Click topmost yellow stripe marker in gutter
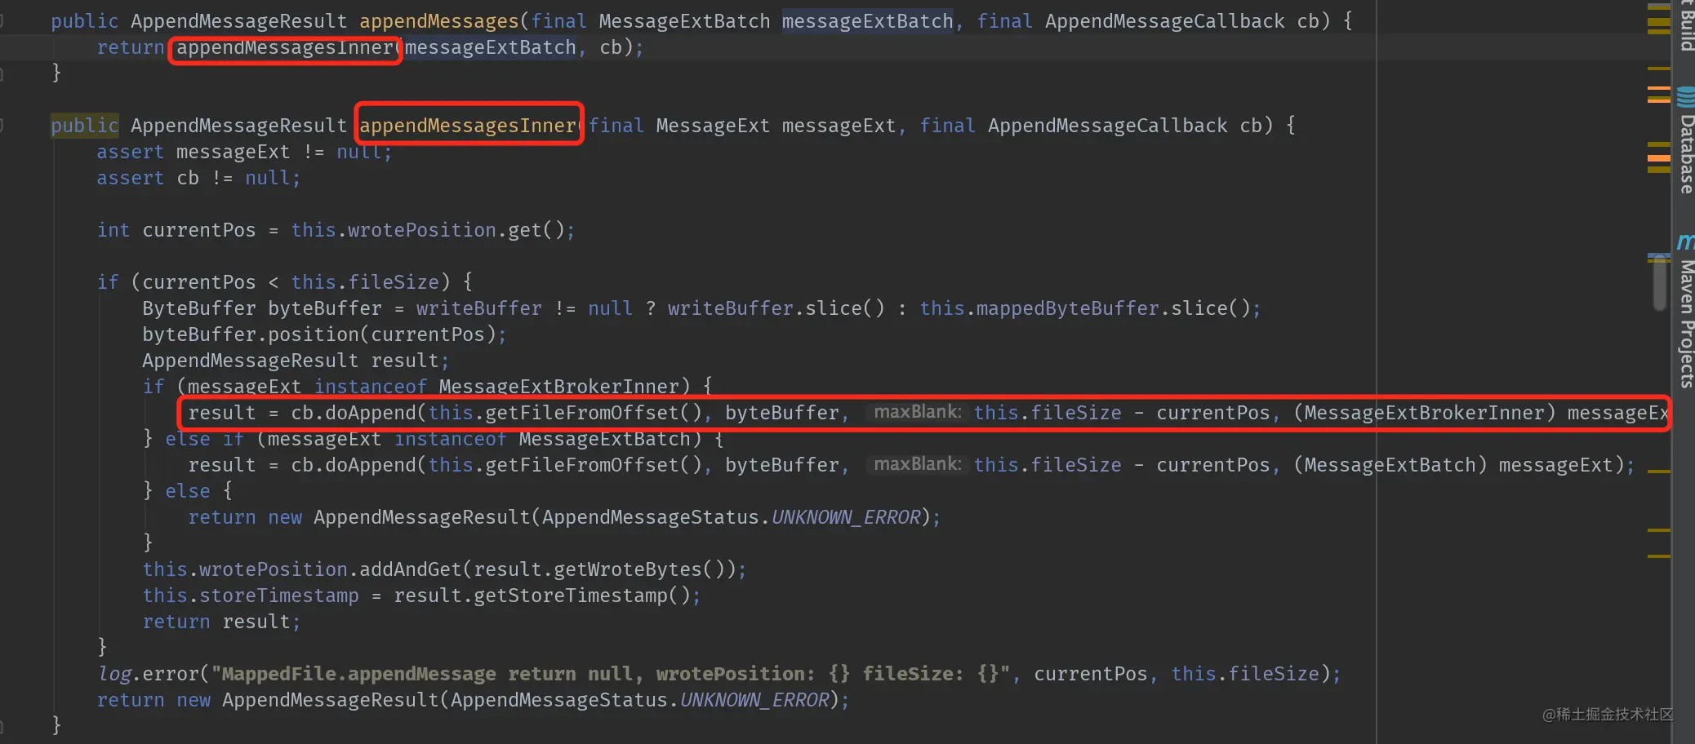This screenshot has width=1695, height=744. 1659,7
